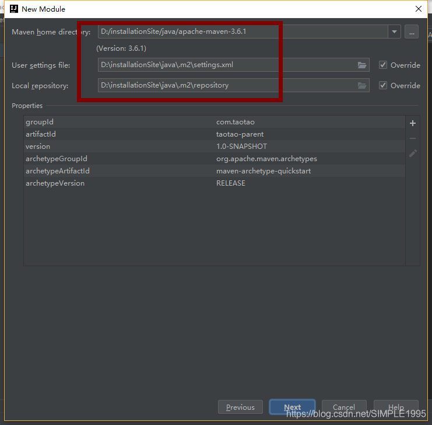The height and width of the screenshot is (425, 432).
Task: Select archetypeGroupId property row
Action: tap(215, 159)
